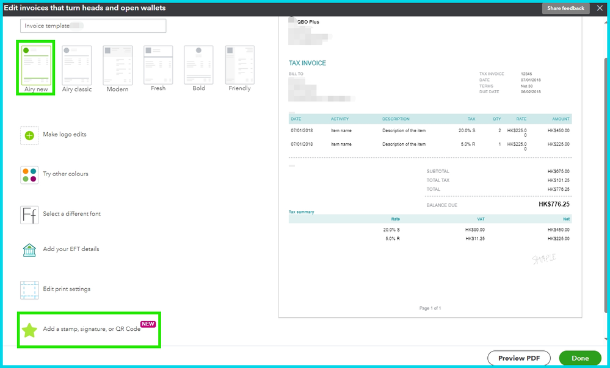Click the green plus logo icon
The height and width of the screenshot is (368, 610).
(29, 135)
